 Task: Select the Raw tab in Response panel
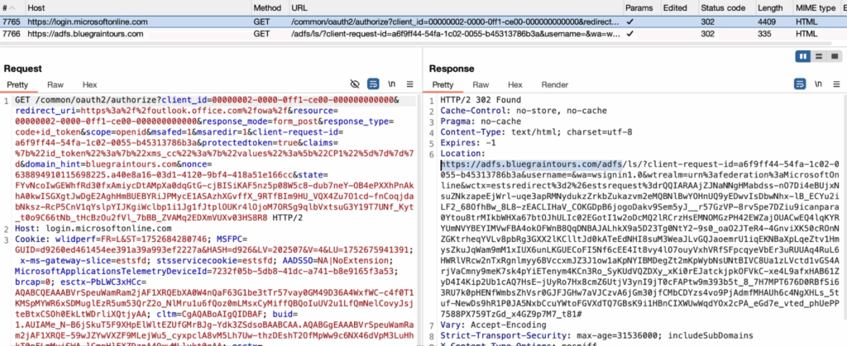(x=482, y=85)
